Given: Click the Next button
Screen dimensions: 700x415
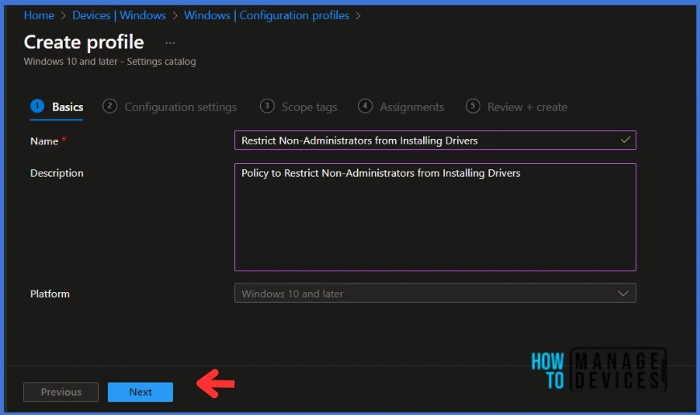Looking at the screenshot, I should pyautogui.click(x=140, y=392).
